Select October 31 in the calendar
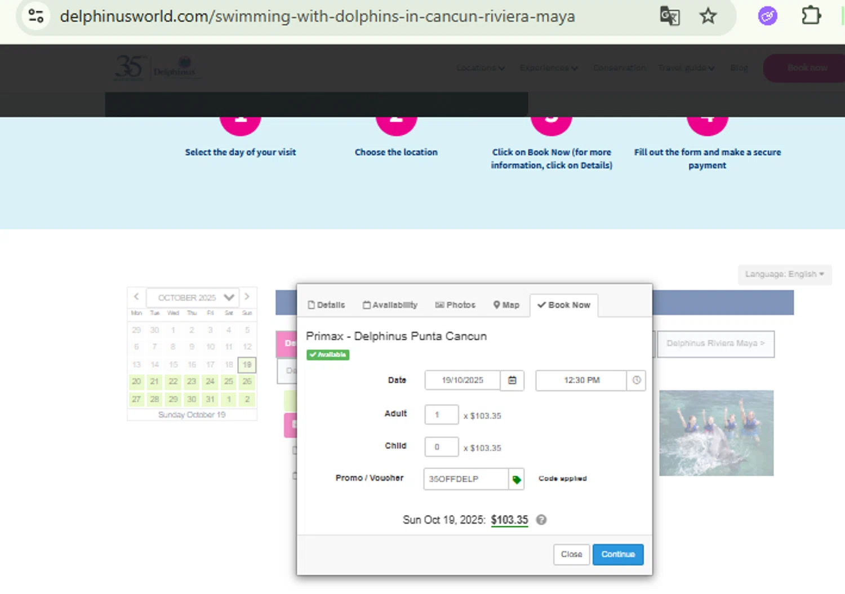This screenshot has height=594, width=845. [x=210, y=399]
